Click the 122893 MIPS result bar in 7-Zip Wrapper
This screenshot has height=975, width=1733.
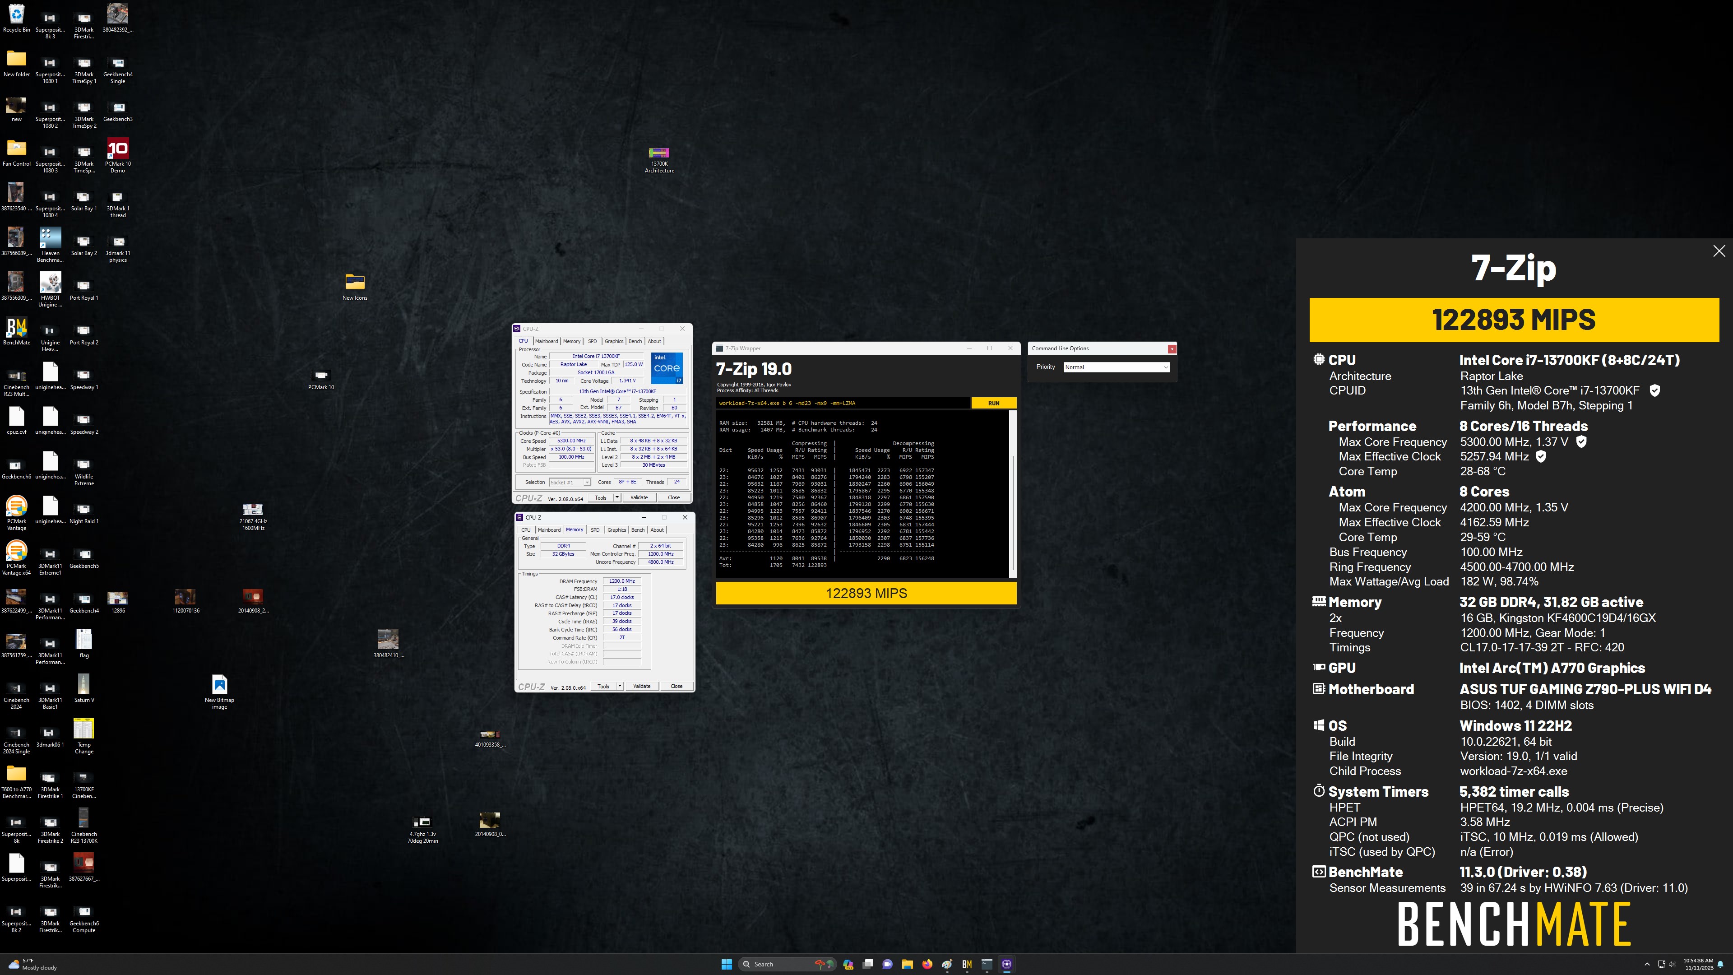866,594
